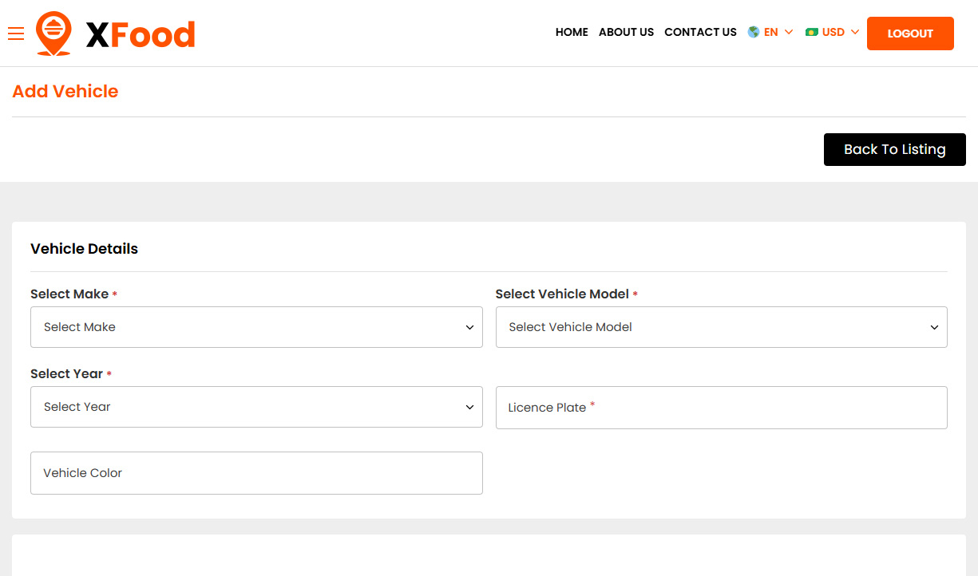Open the hamburger navigation menu
Screen dimensions: 978x576
(x=16, y=34)
